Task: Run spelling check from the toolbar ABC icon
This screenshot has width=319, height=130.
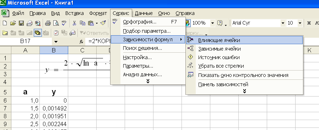Action: (x=64, y=23)
